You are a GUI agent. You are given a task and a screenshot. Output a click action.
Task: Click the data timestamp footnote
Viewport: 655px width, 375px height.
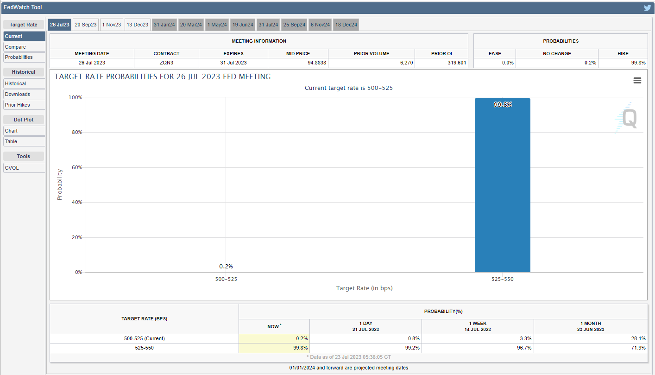point(348,357)
